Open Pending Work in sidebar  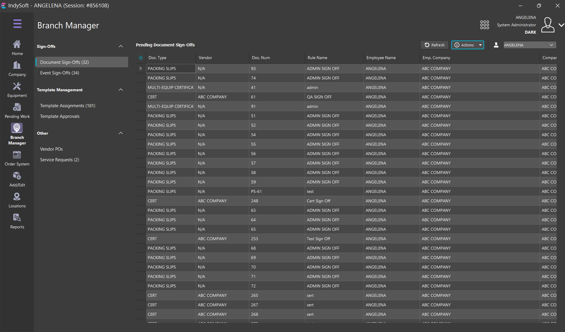point(17,111)
